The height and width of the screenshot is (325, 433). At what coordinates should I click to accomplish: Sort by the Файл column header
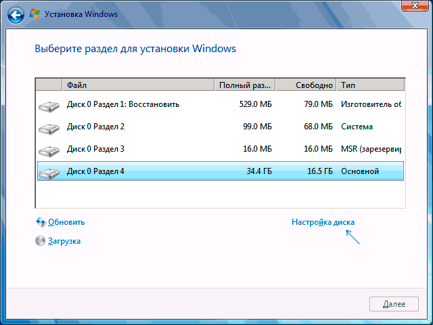(x=138, y=85)
